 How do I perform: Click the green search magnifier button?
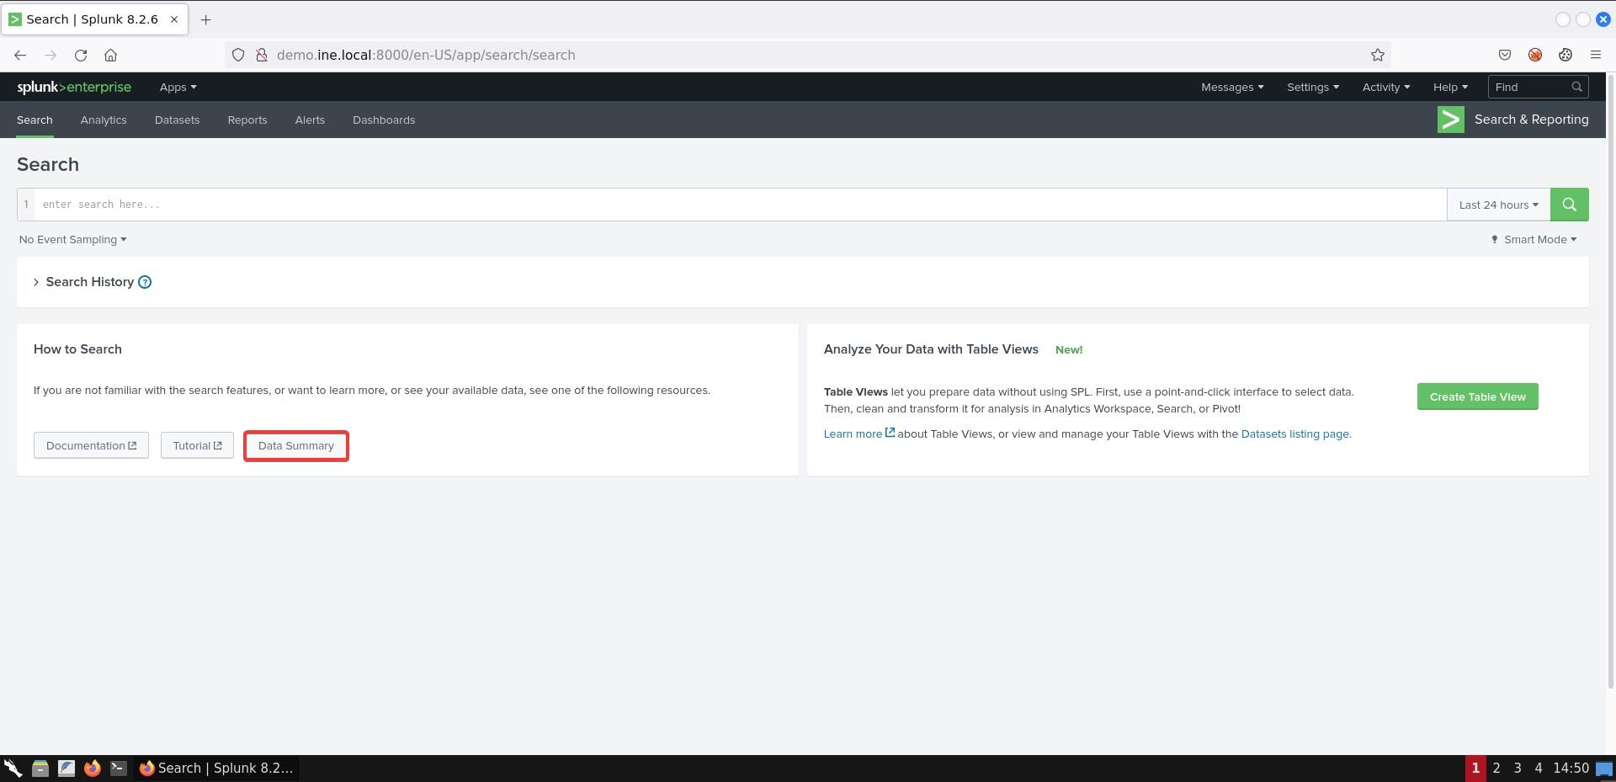[1569, 205]
